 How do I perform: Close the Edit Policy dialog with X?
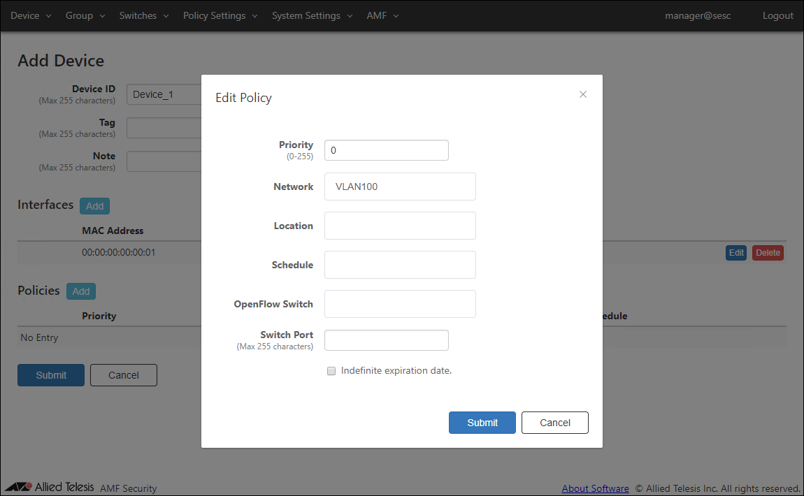(583, 94)
